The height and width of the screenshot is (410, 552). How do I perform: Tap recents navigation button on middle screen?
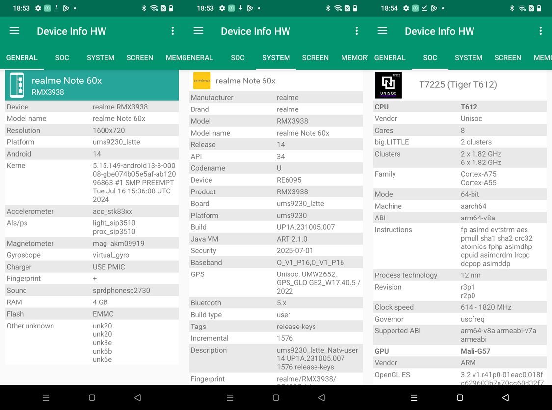pos(230,398)
